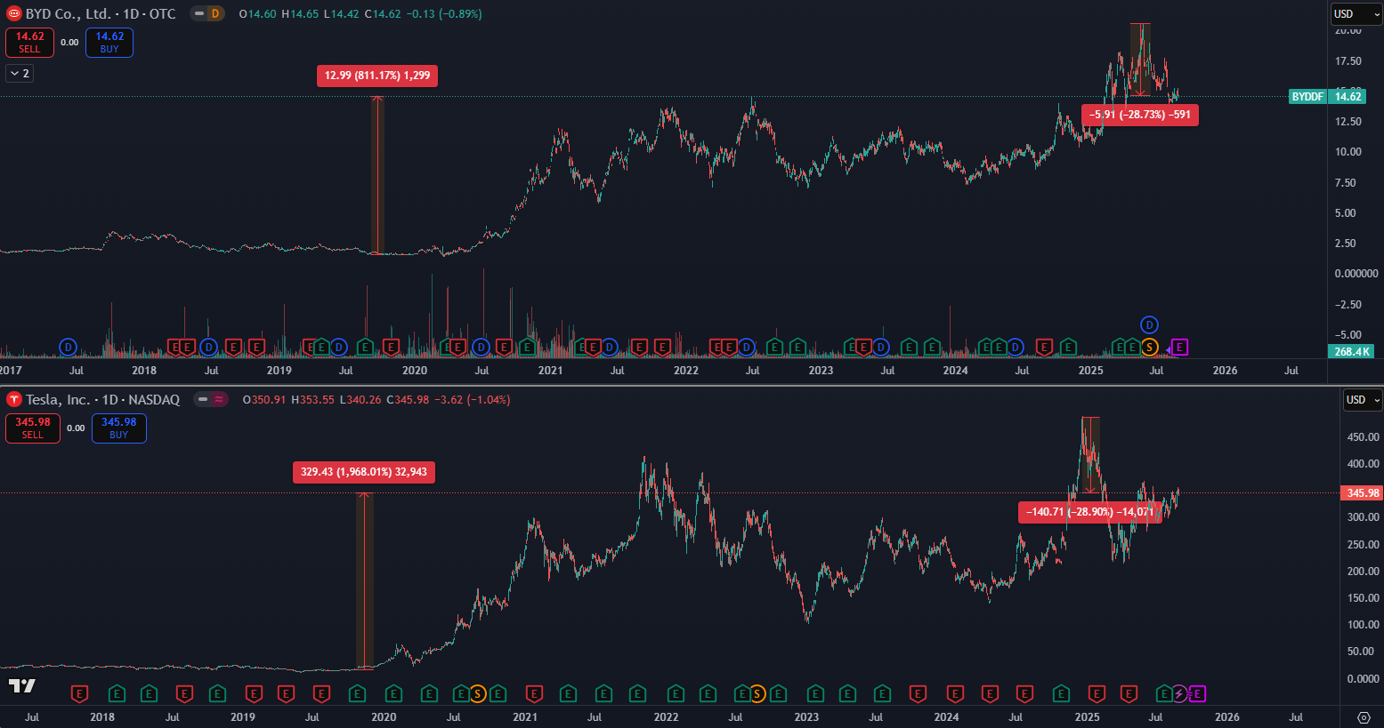Image resolution: width=1384 pixels, height=728 pixels.
Task: Click the Tesla logo icon
Action: pyautogui.click(x=13, y=400)
